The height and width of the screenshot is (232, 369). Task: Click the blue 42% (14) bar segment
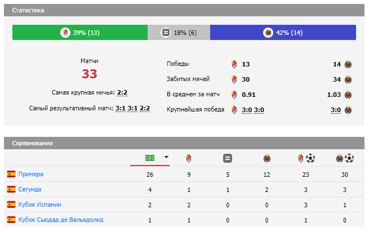283,33
